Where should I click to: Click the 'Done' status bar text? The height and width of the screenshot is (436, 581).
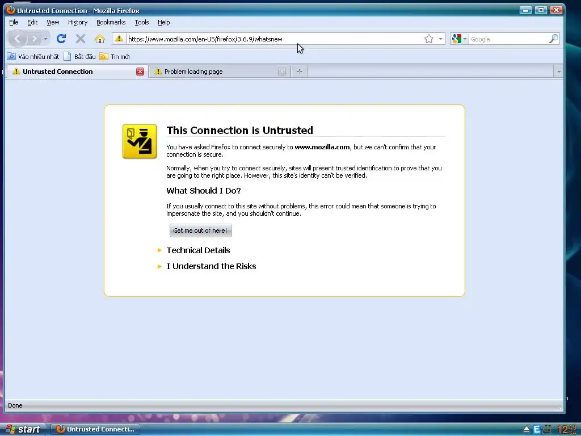click(15, 405)
